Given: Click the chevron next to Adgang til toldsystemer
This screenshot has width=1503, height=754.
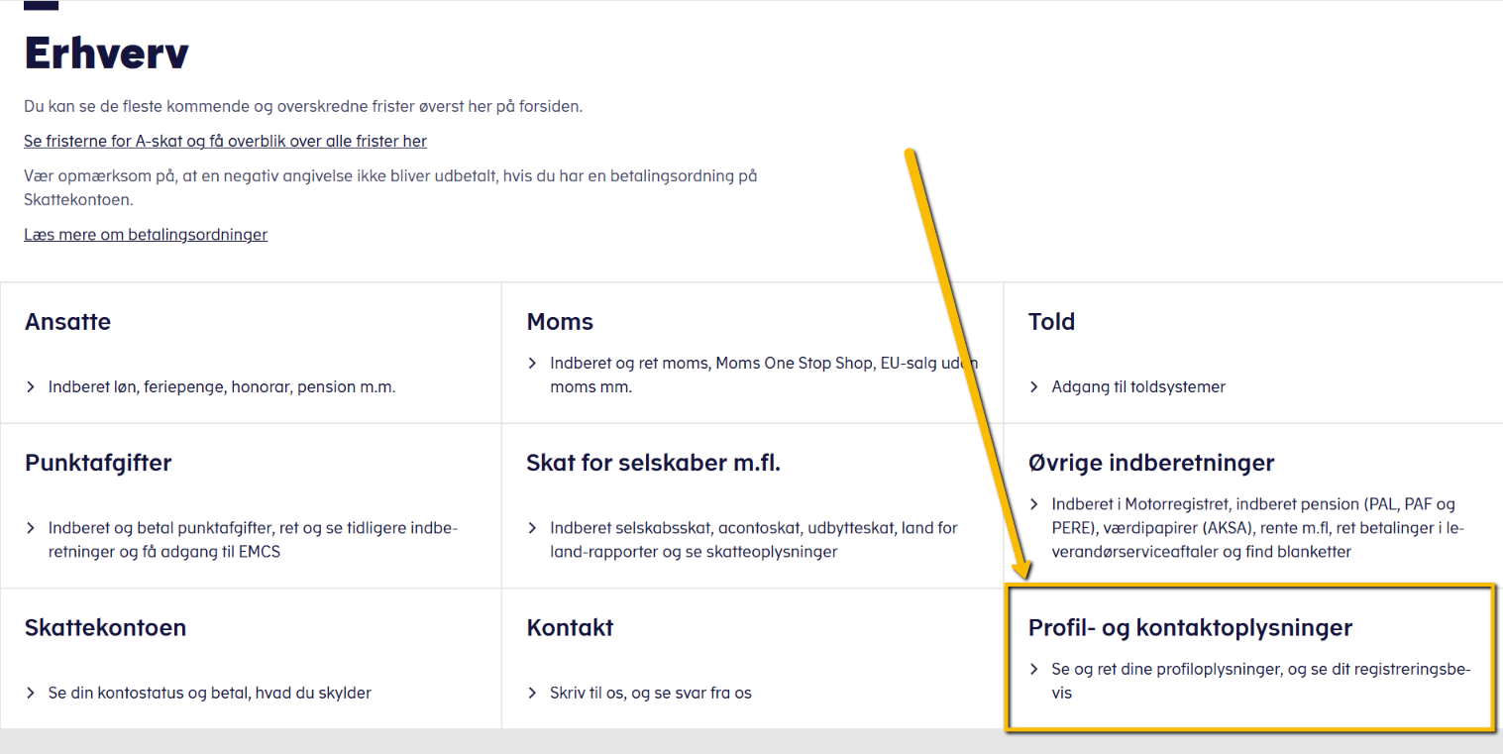Looking at the screenshot, I should (x=1033, y=387).
